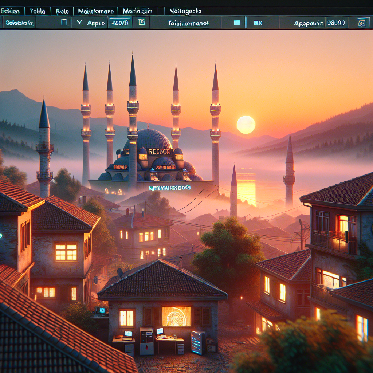Select the Trinnirnarnet toolbar item
The width and height of the screenshot is (373, 373).
point(188,23)
